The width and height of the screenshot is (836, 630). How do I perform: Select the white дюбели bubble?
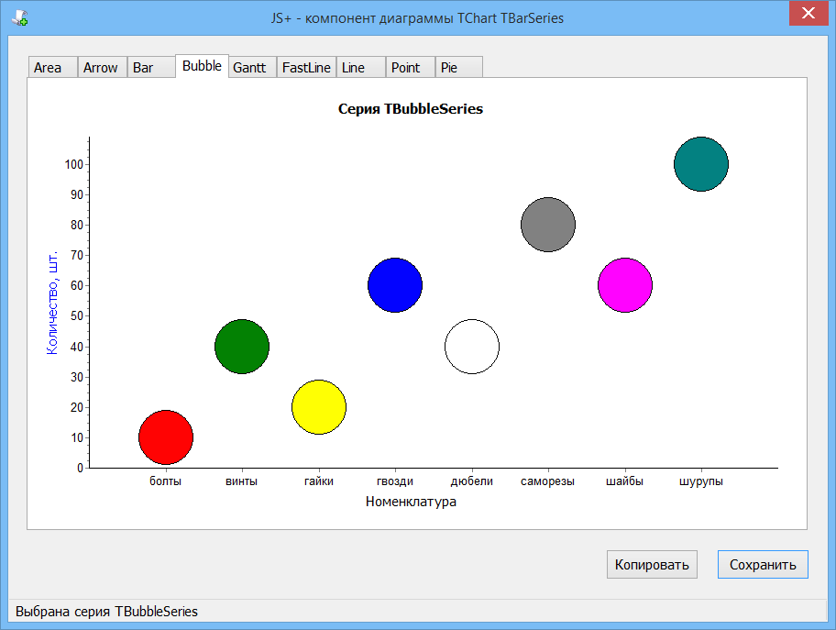[x=472, y=347]
